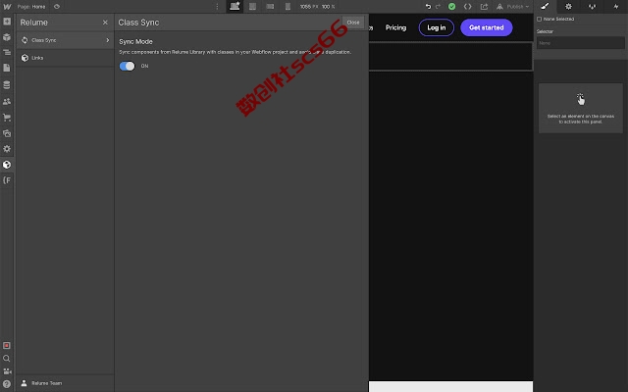The image size is (628, 392).
Task: Switch to the Interactions lightning tab
Action: click(x=616, y=7)
